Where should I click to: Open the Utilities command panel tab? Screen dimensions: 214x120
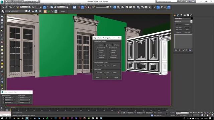click(191, 15)
